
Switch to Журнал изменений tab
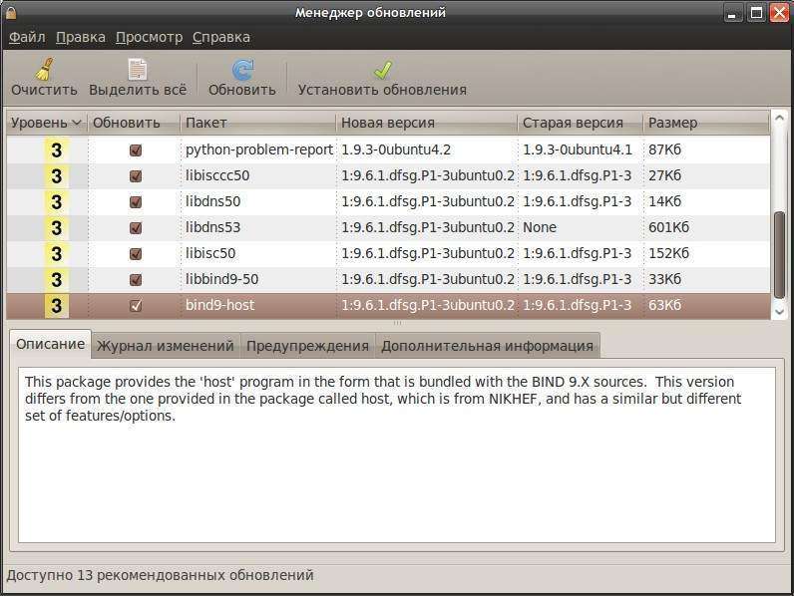(166, 346)
